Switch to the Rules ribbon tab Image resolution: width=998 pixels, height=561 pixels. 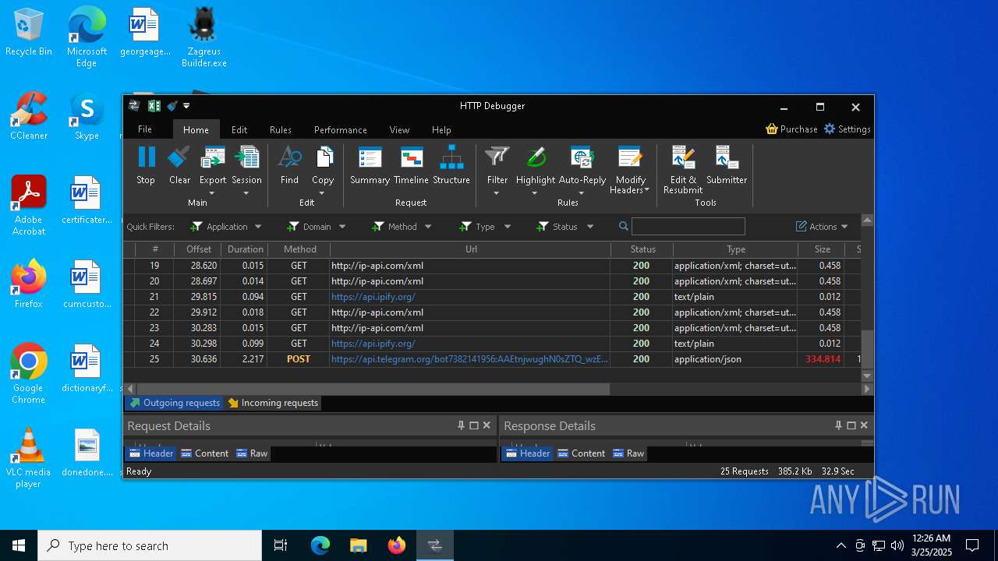click(281, 130)
